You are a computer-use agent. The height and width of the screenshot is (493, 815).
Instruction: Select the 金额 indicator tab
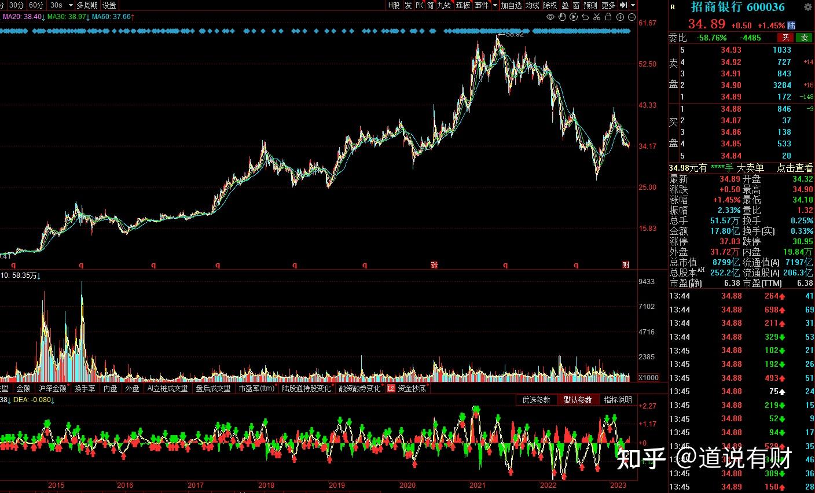24,388
